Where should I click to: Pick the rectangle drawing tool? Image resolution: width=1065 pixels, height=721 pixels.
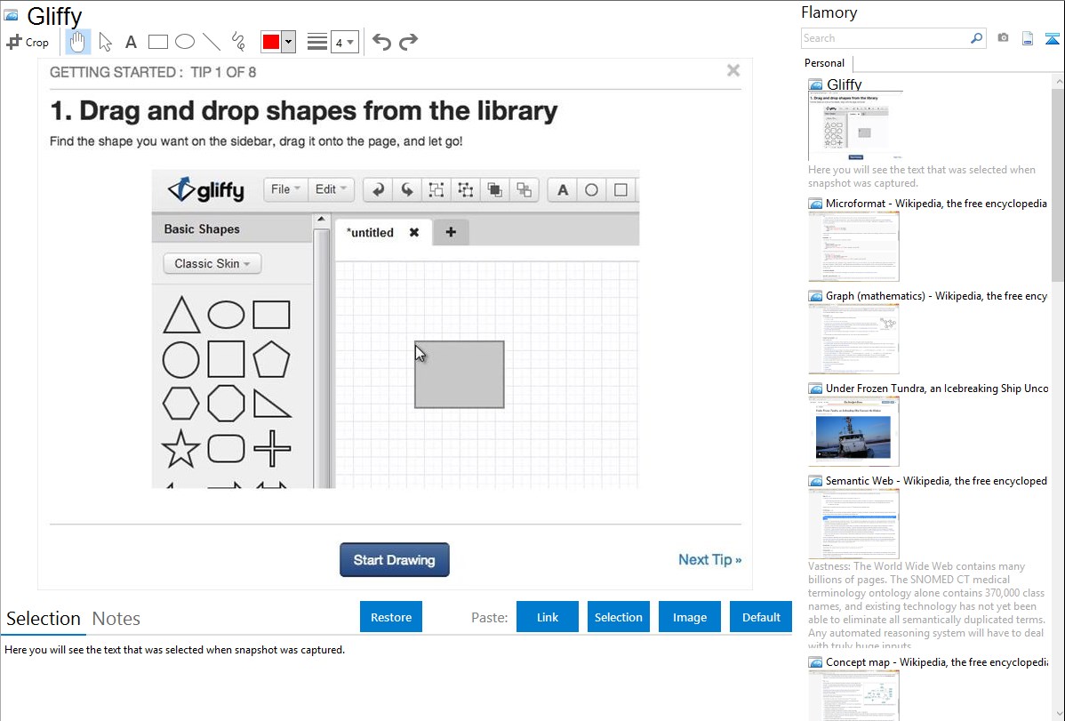coord(158,42)
